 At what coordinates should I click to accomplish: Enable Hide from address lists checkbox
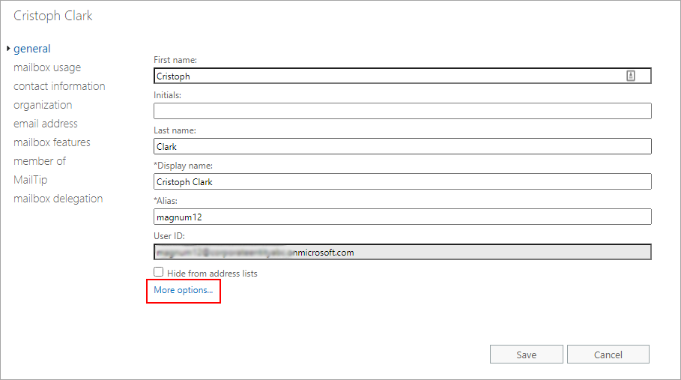point(159,273)
